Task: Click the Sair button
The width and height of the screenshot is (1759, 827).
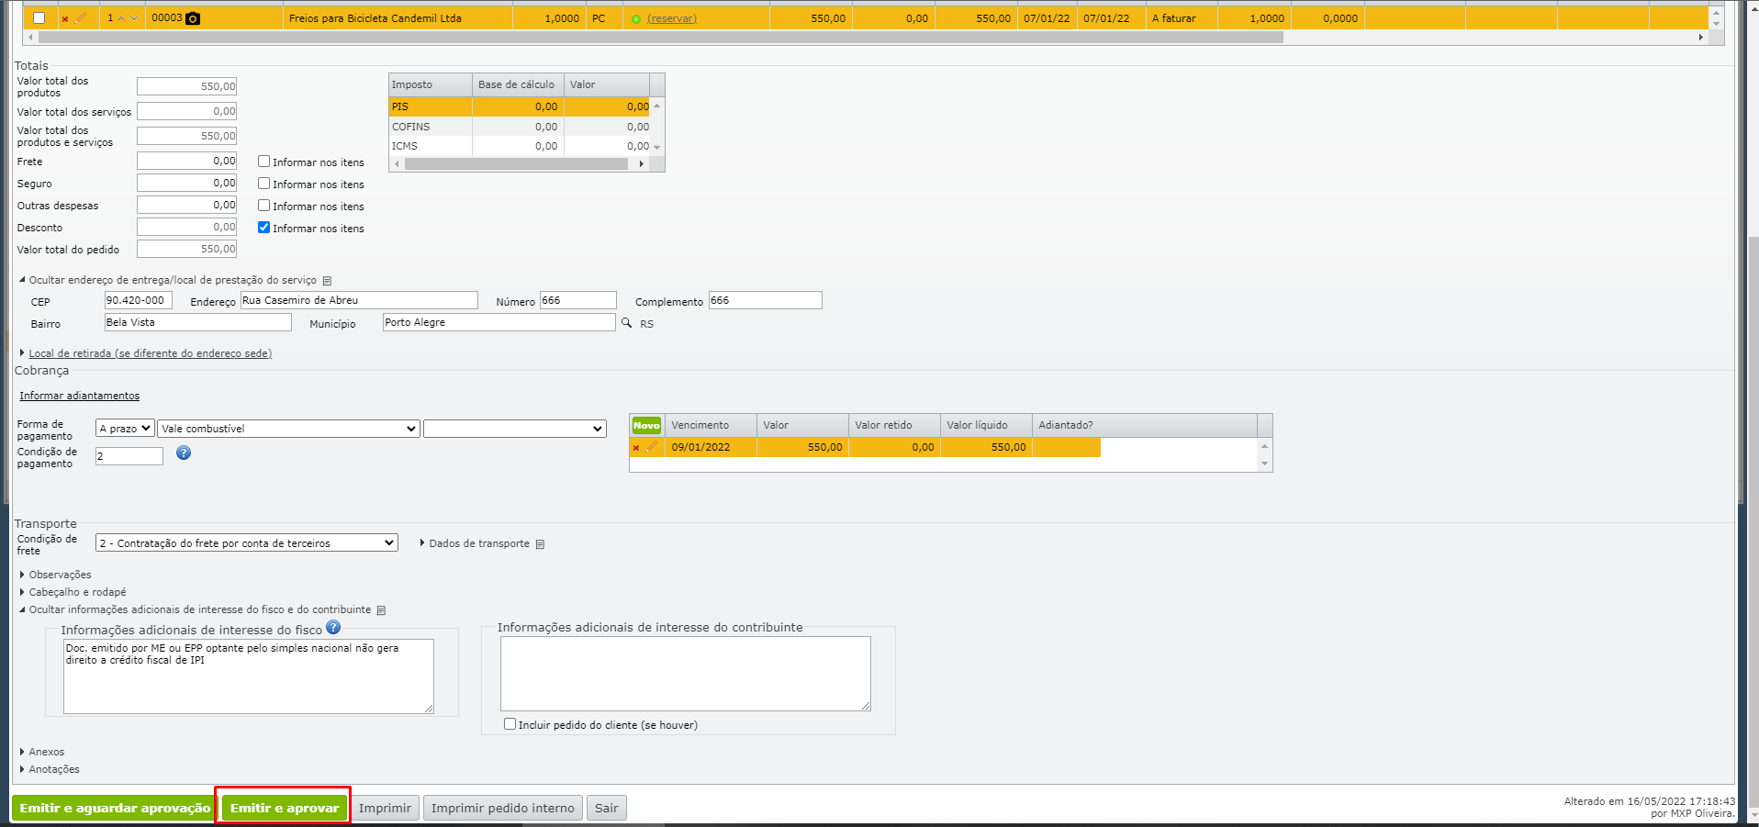Action: (x=606, y=808)
